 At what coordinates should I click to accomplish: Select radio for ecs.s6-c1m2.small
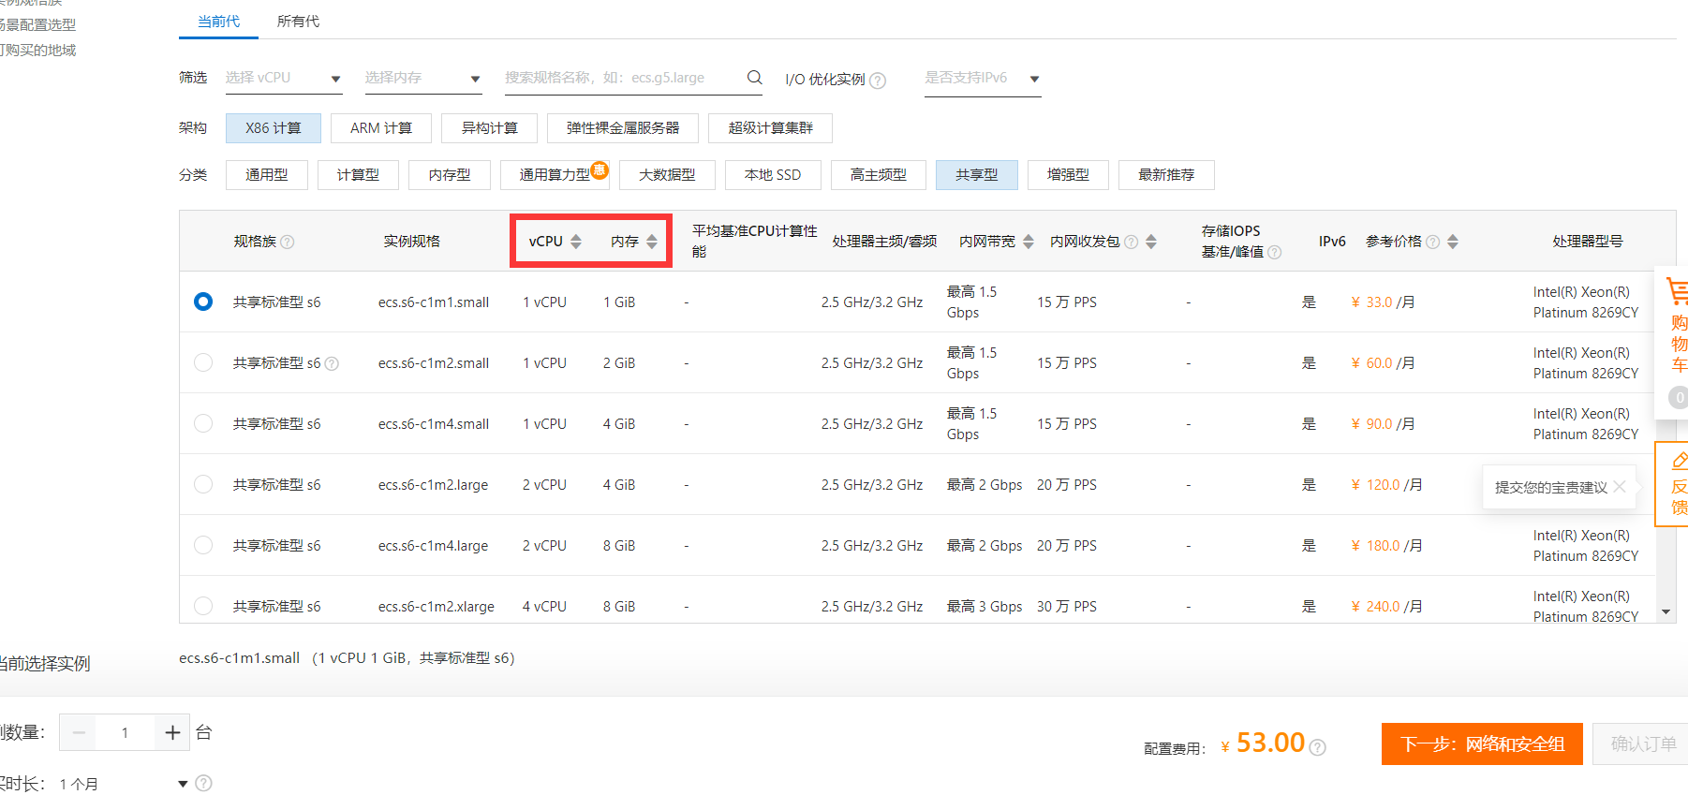click(203, 362)
